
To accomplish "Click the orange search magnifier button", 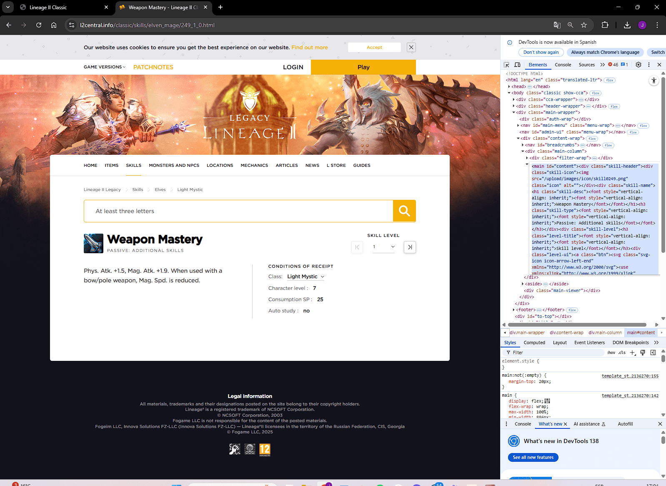I will 404,211.
